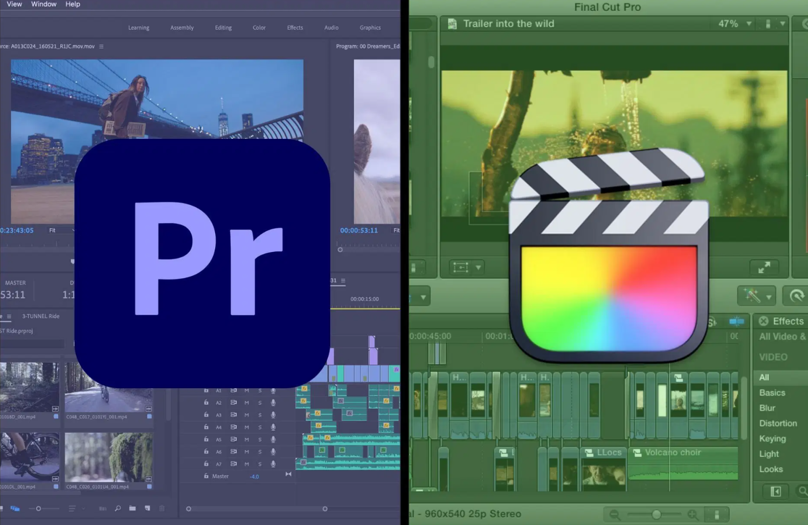The image size is (808, 525).
Task: Click the automate to sequence icon
Action: click(x=103, y=508)
